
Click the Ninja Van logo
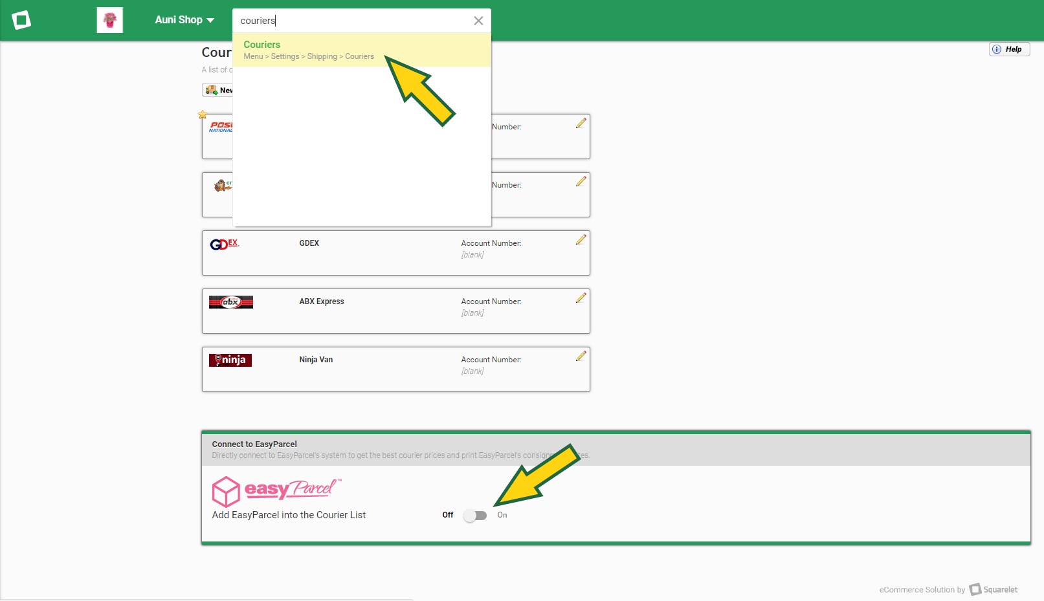pos(230,360)
